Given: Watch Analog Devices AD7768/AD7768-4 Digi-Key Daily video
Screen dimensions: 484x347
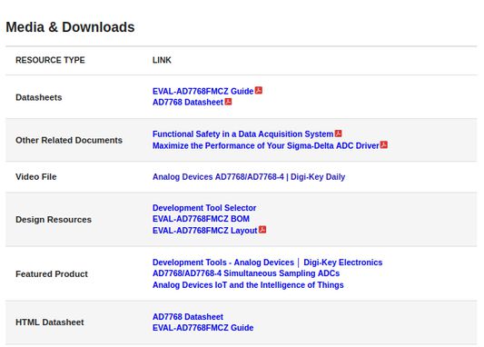Looking at the screenshot, I should pyautogui.click(x=249, y=177).
